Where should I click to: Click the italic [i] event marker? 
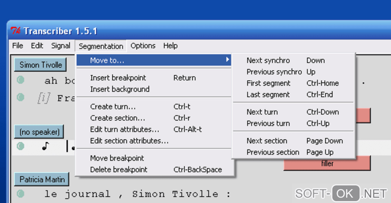[x=43, y=98]
